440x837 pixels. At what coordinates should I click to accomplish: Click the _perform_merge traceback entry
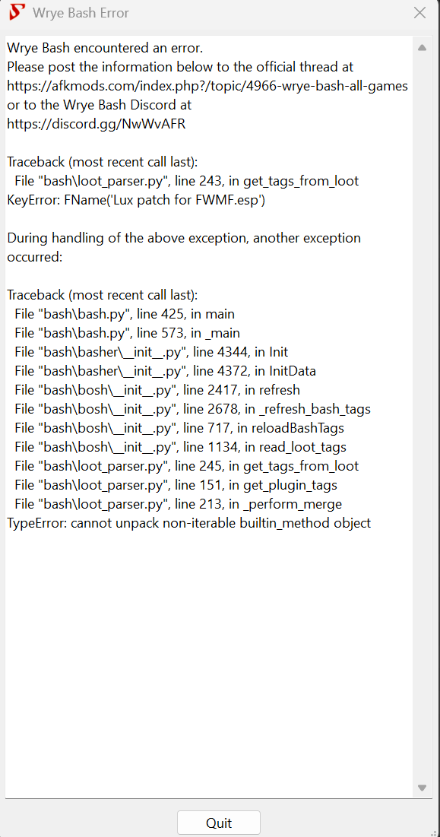coord(175,503)
